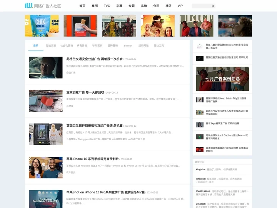Open sidebar link 日本朝日啤酒澳大利亚互动创意
Viewport: 277px width, 208px height.
pyautogui.click(x=227, y=149)
